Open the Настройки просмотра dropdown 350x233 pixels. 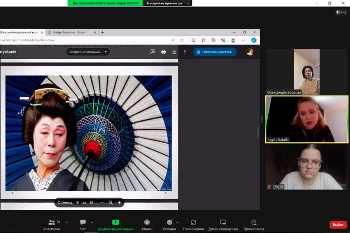(167, 3)
